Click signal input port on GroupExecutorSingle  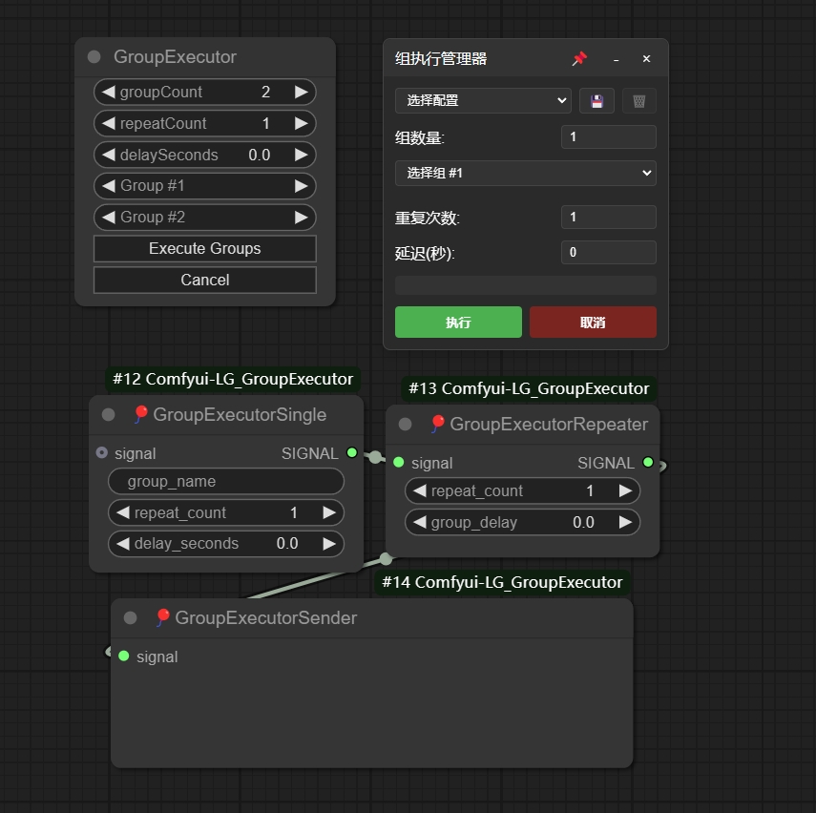(x=101, y=453)
